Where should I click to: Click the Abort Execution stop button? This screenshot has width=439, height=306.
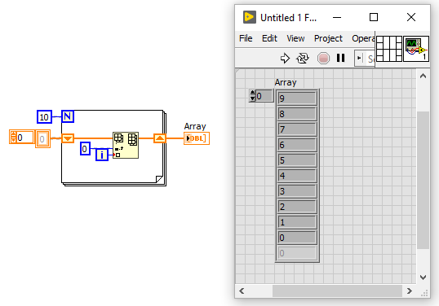tap(323, 59)
